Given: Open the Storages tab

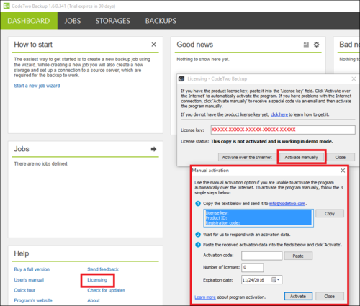Looking at the screenshot, I should pyautogui.click(x=112, y=21).
